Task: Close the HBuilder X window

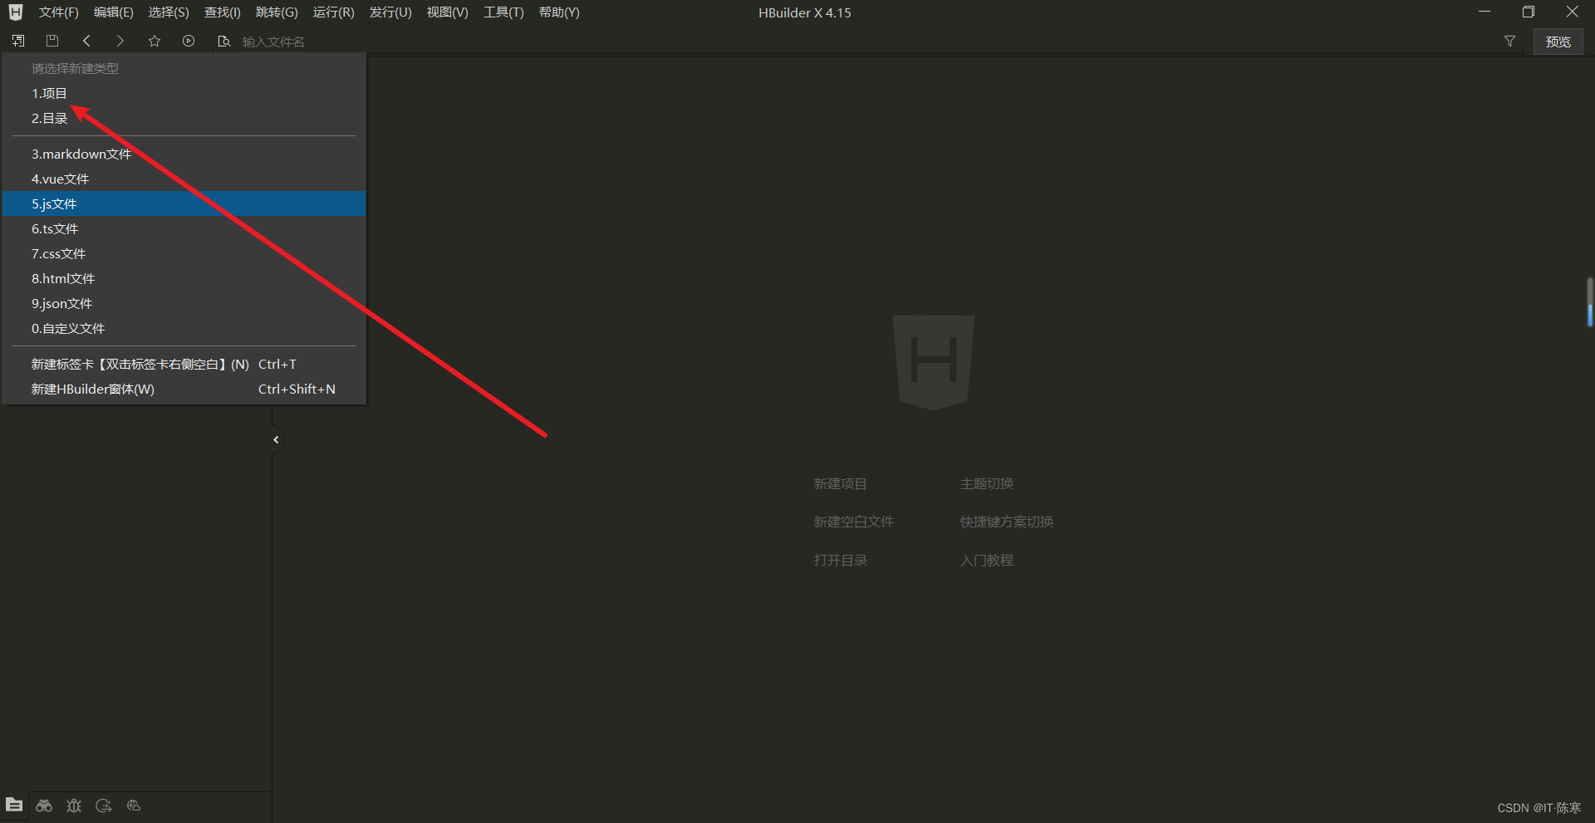Action: (x=1572, y=12)
